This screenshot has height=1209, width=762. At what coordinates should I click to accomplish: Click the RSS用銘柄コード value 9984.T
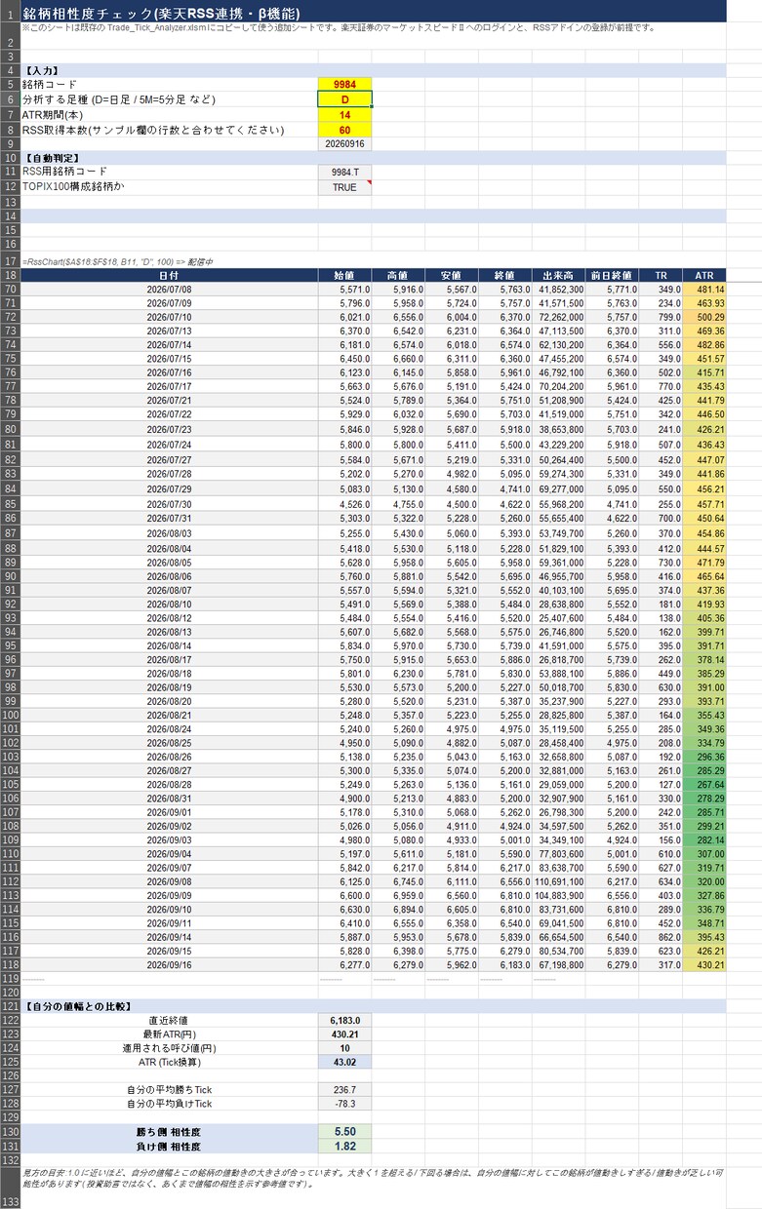(x=344, y=172)
